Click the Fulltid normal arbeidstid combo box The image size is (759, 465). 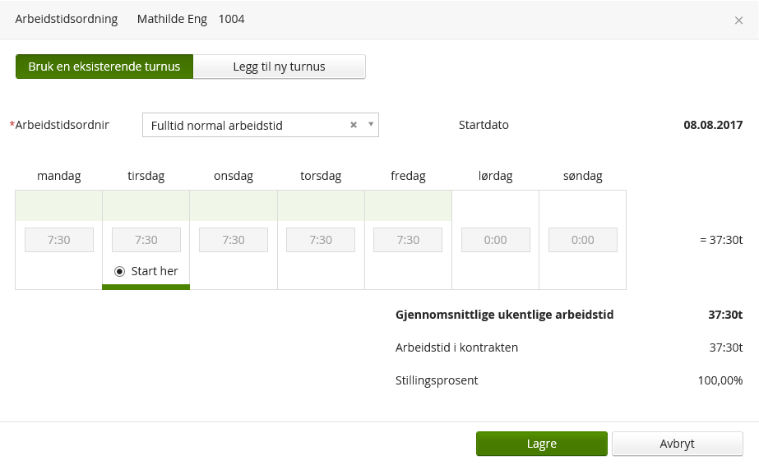(x=247, y=126)
